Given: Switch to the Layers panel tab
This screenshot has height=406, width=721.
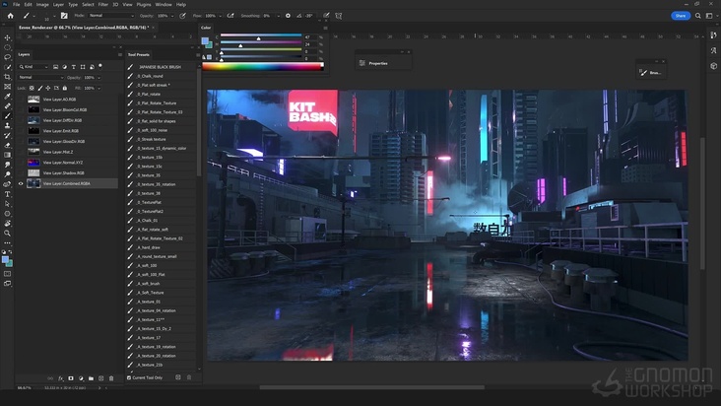Looking at the screenshot, I should 24,54.
